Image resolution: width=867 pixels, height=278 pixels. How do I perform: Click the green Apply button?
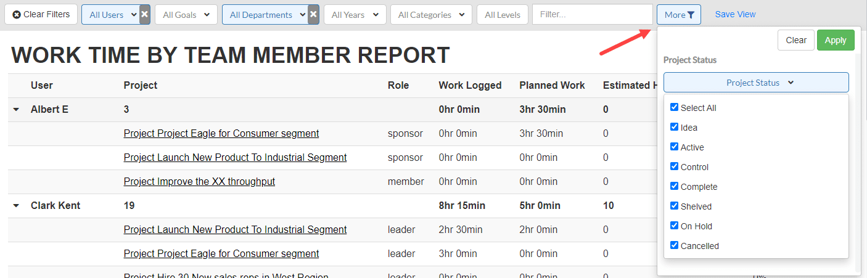pyautogui.click(x=836, y=40)
